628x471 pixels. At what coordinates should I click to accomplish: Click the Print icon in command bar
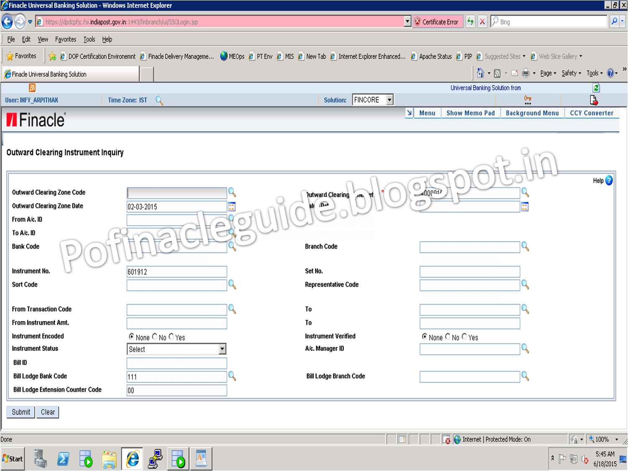pos(526,73)
